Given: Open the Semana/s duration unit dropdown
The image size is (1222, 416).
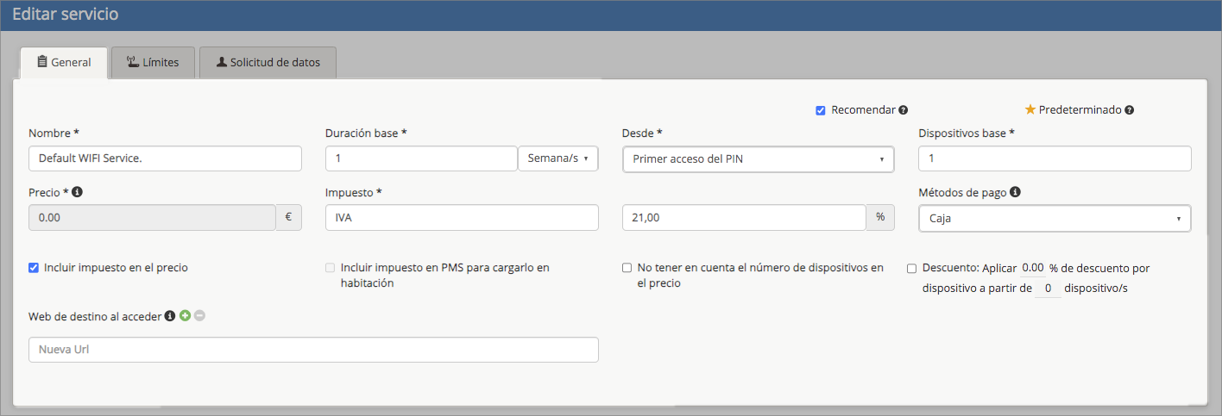Looking at the screenshot, I should pos(557,159).
